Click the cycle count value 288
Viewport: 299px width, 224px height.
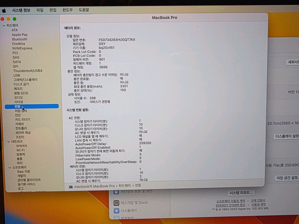click(x=93, y=98)
